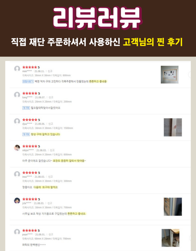This screenshot has width=196, height=251.
Task: Click insu**** reviewer avatar icon
Action: (x=17, y=174)
